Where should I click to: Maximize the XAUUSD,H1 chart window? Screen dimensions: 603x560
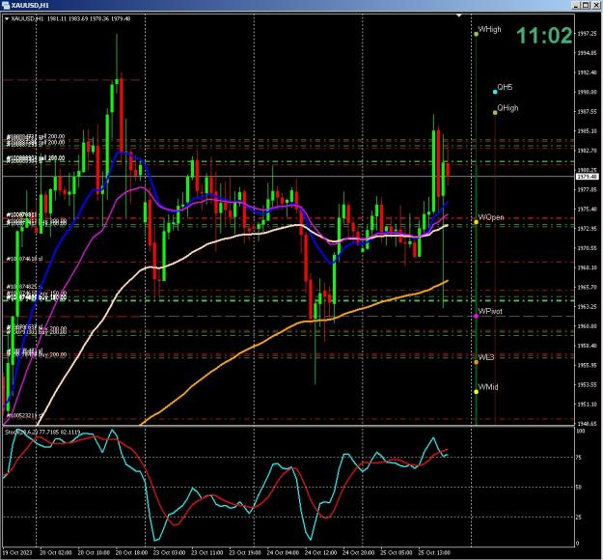coord(586,5)
